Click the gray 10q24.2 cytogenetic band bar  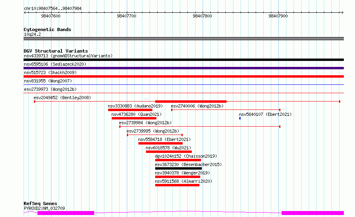[x=183, y=39]
